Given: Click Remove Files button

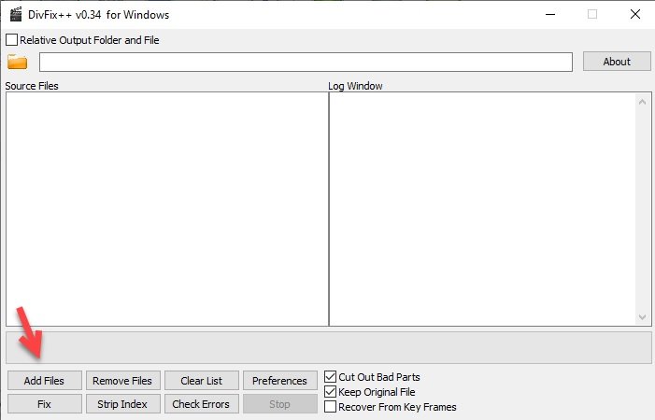Looking at the screenshot, I should click(x=122, y=381).
